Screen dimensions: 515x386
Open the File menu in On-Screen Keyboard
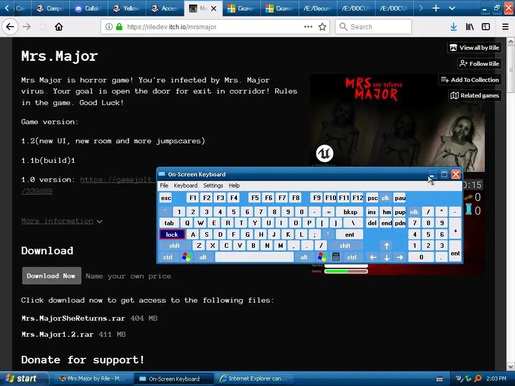click(x=164, y=185)
